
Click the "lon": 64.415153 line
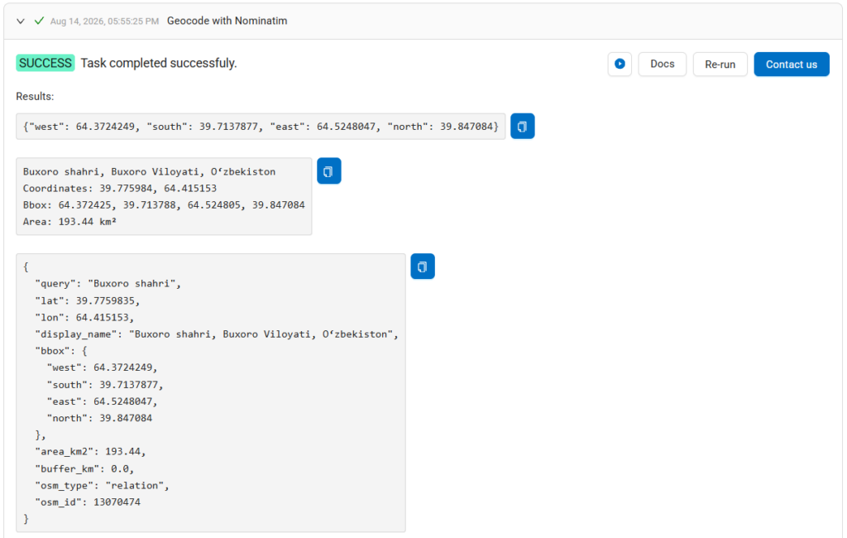tap(84, 317)
